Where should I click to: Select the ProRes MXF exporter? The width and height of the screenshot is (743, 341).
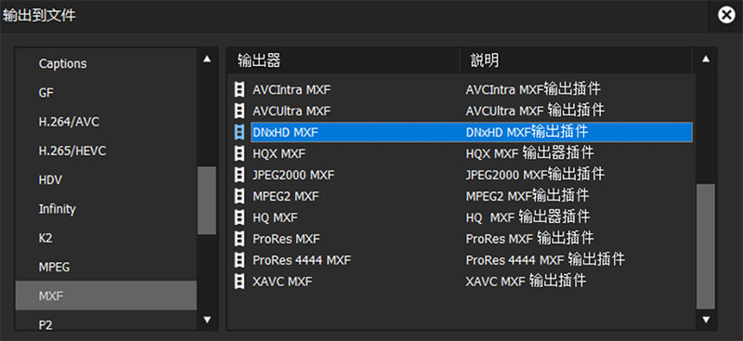[x=286, y=239]
